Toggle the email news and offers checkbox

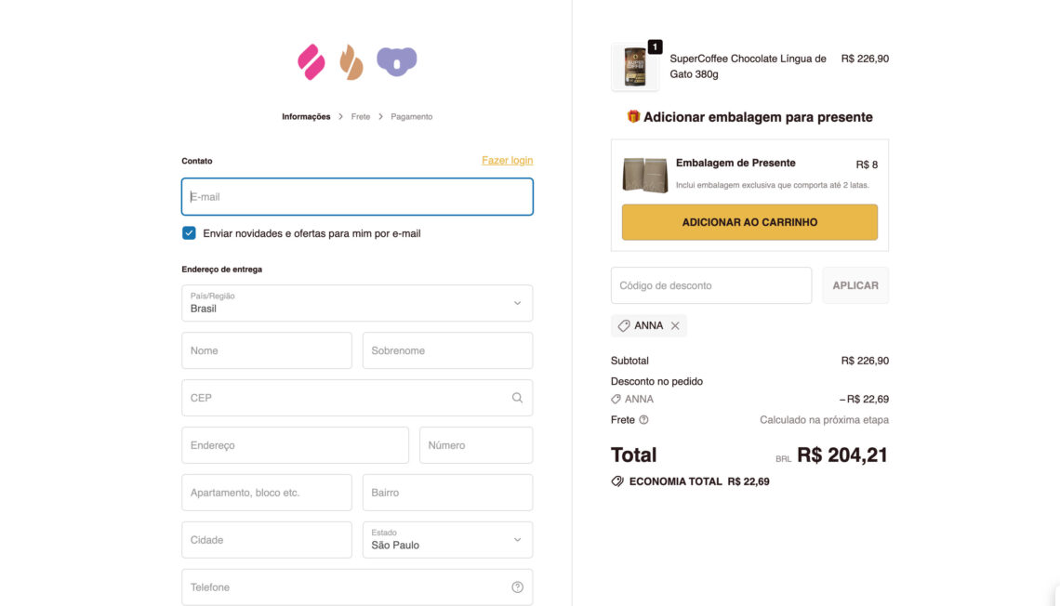pos(190,233)
